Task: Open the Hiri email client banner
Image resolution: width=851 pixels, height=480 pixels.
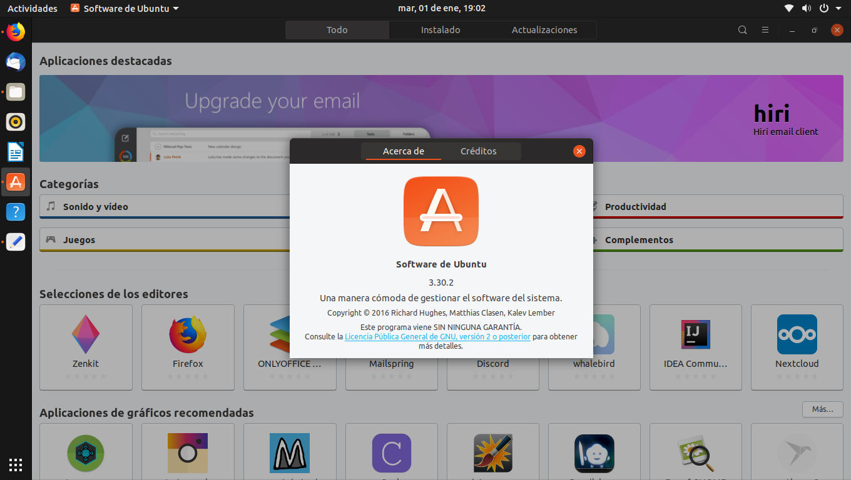Action: coord(441,119)
